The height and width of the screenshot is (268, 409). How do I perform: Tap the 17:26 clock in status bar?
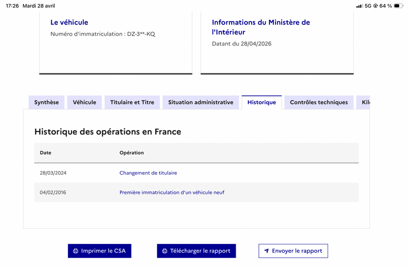(12, 6)
